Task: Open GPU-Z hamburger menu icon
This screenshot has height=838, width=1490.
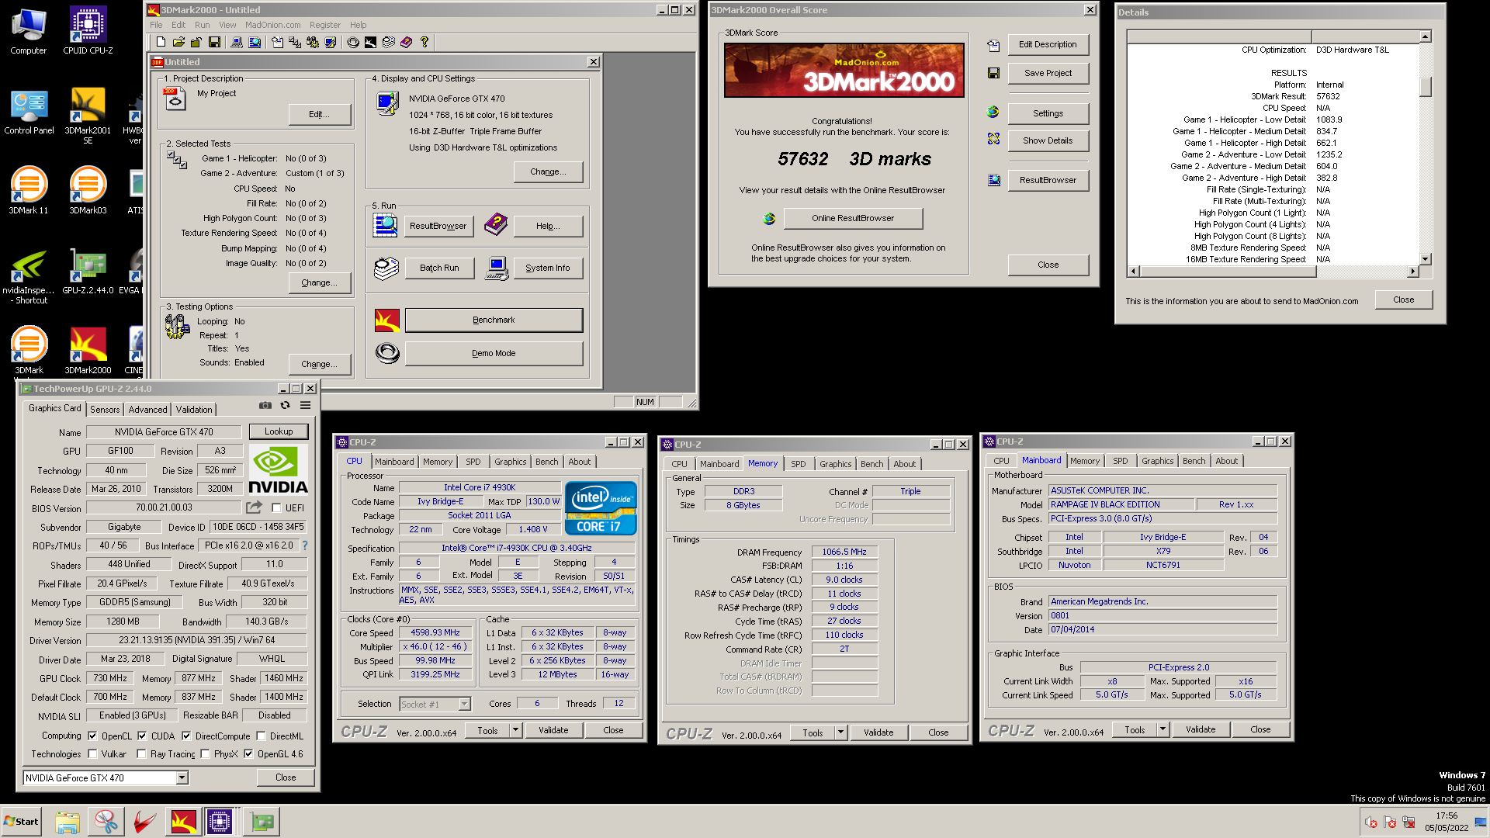Action: pyautogui.click(x=306, y=405)
